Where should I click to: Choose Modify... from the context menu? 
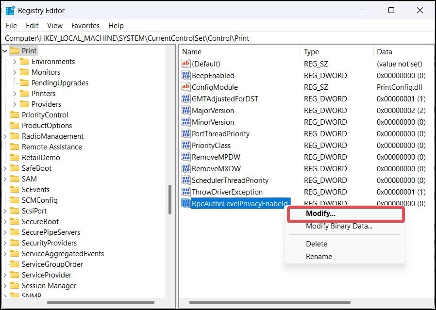[346, 214]
